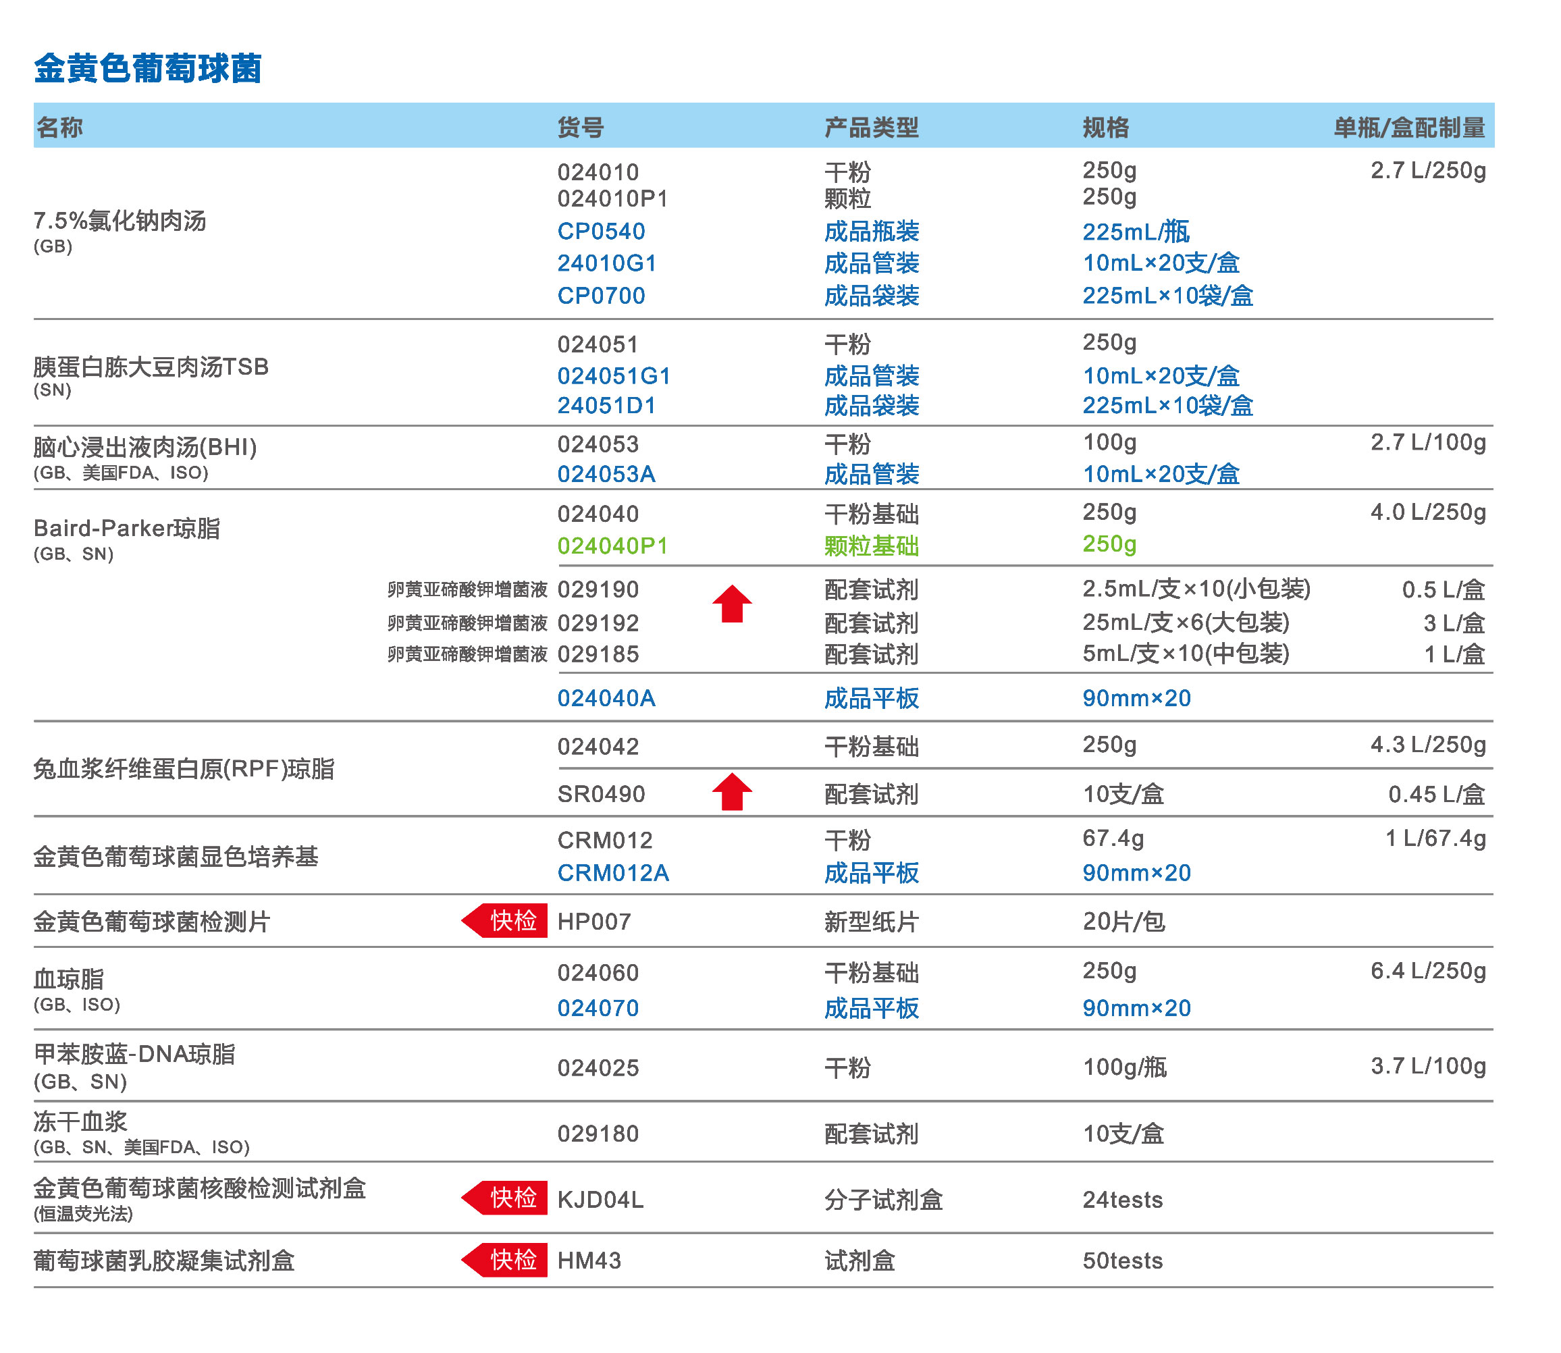Click the name 金黄色葡萄球菌核酸检测试剂盒
This screenshot has height=1353, width=1561.
[x=200, y=1188]
